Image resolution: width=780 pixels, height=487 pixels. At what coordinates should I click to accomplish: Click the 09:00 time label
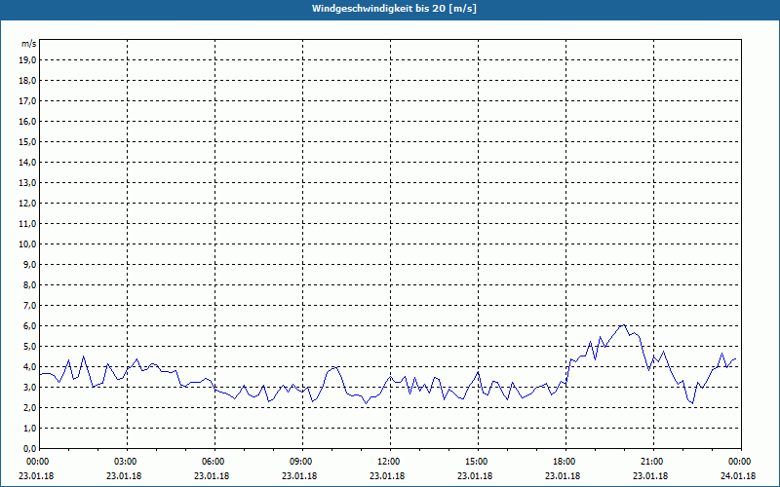[302, 462]
